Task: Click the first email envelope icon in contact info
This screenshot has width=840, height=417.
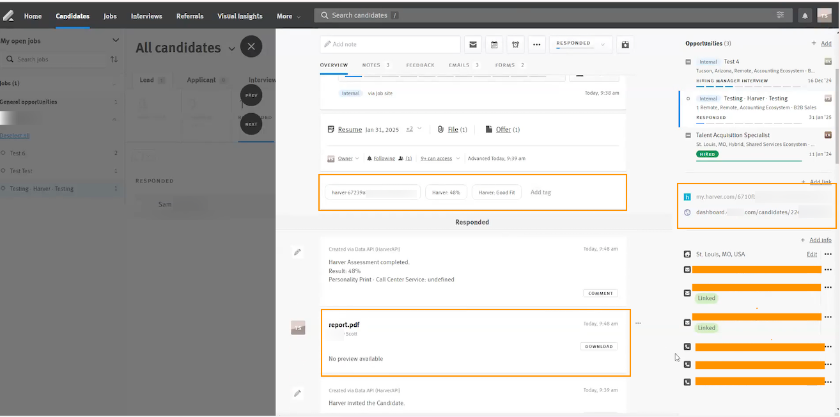Action: pyautogui.click(x=687, y=270)
